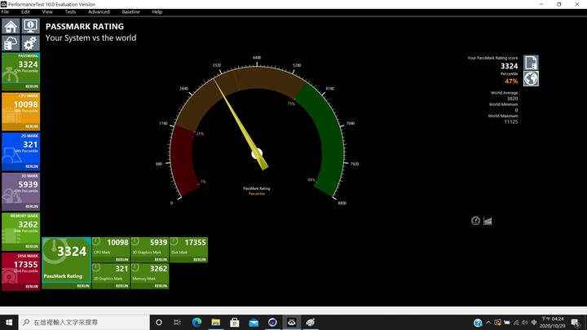Image resolution: width=587 pixels, height=330 pixels.
Task: Open the settings gears icon
Action: [x=30, y=43]
